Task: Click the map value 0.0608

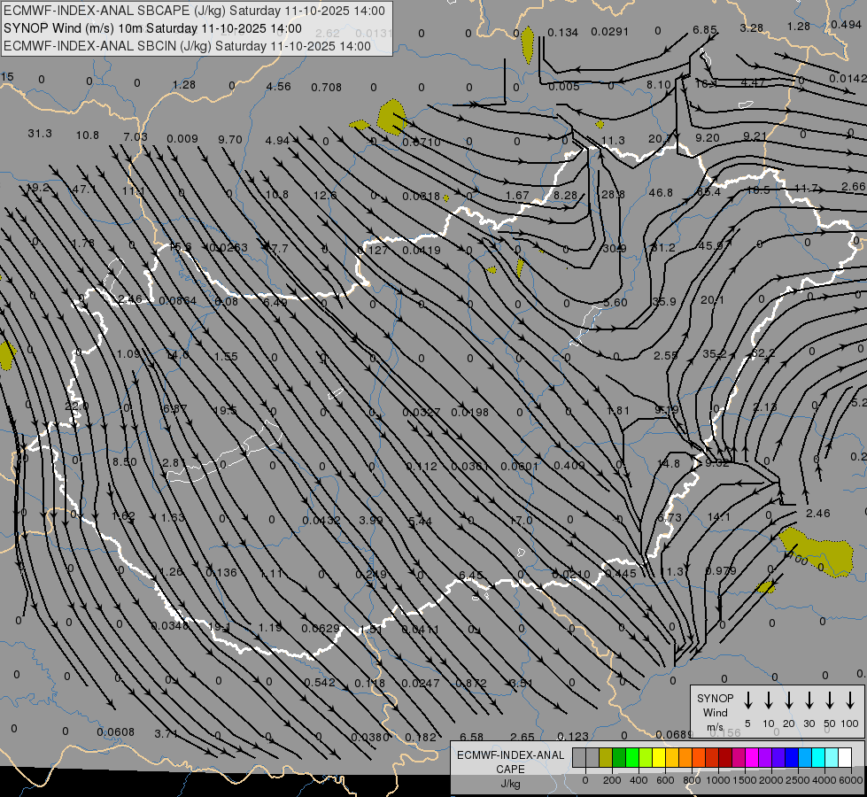Action: click(x=115, y=732)
